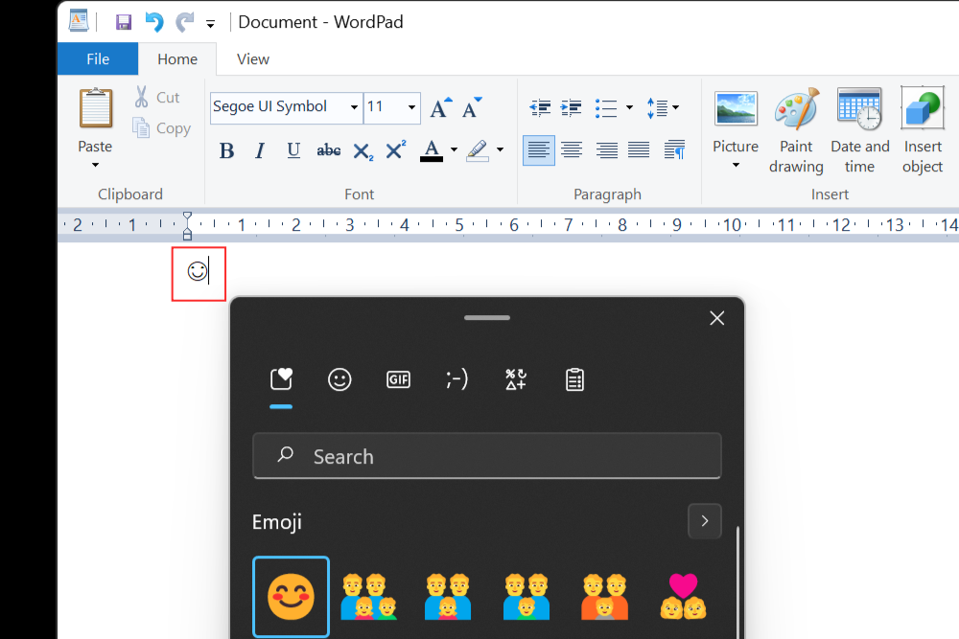Viewport: 959px width, 639px height.
Task: Toggle bold formatting
Action: (226, 150)
